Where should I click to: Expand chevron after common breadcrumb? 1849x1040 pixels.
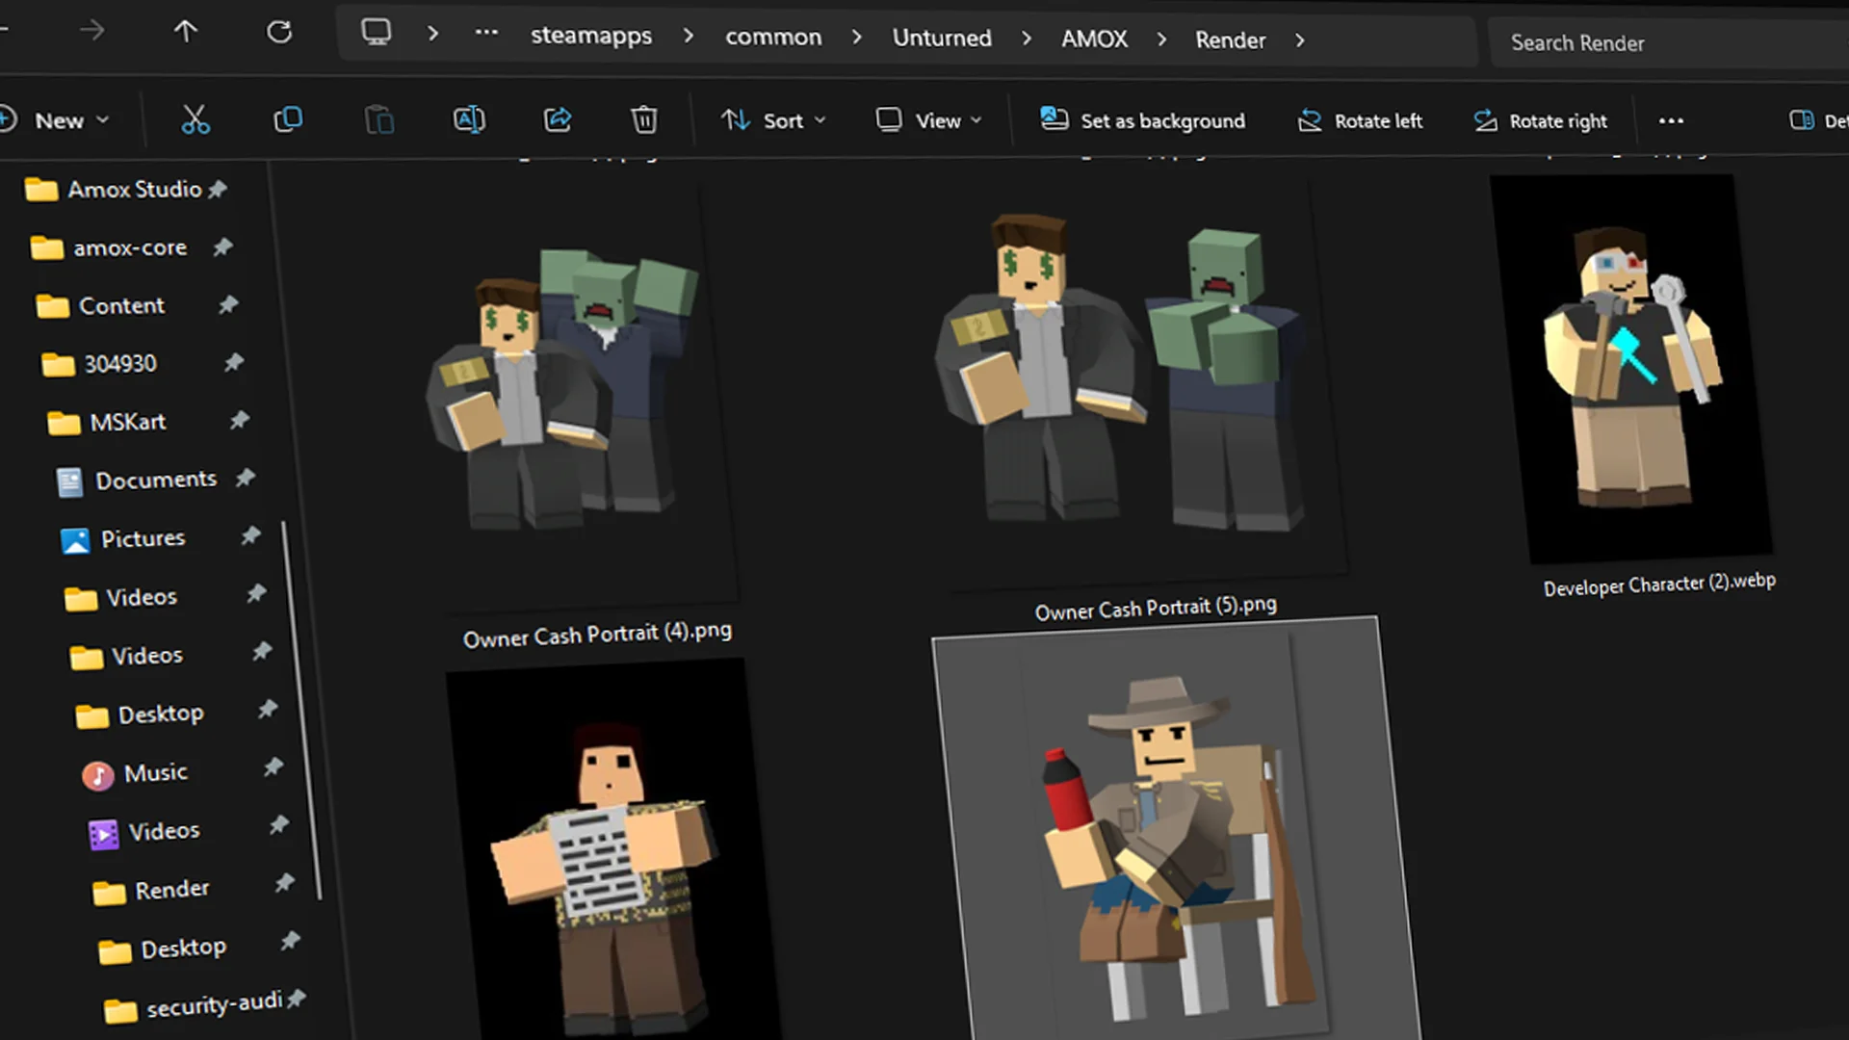pos(857,38)
